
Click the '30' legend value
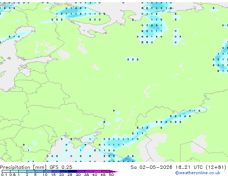[x=78, y=175]
